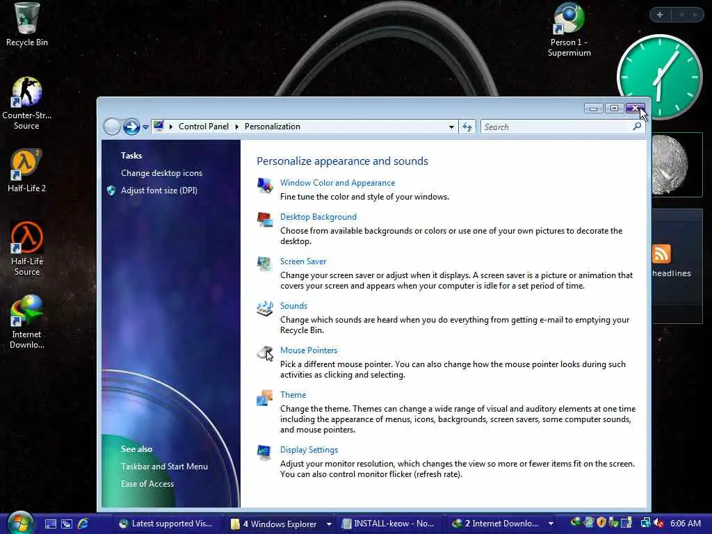
Task: Click the 6:06 AM taskbar clock
Action: tap(685, 524)
